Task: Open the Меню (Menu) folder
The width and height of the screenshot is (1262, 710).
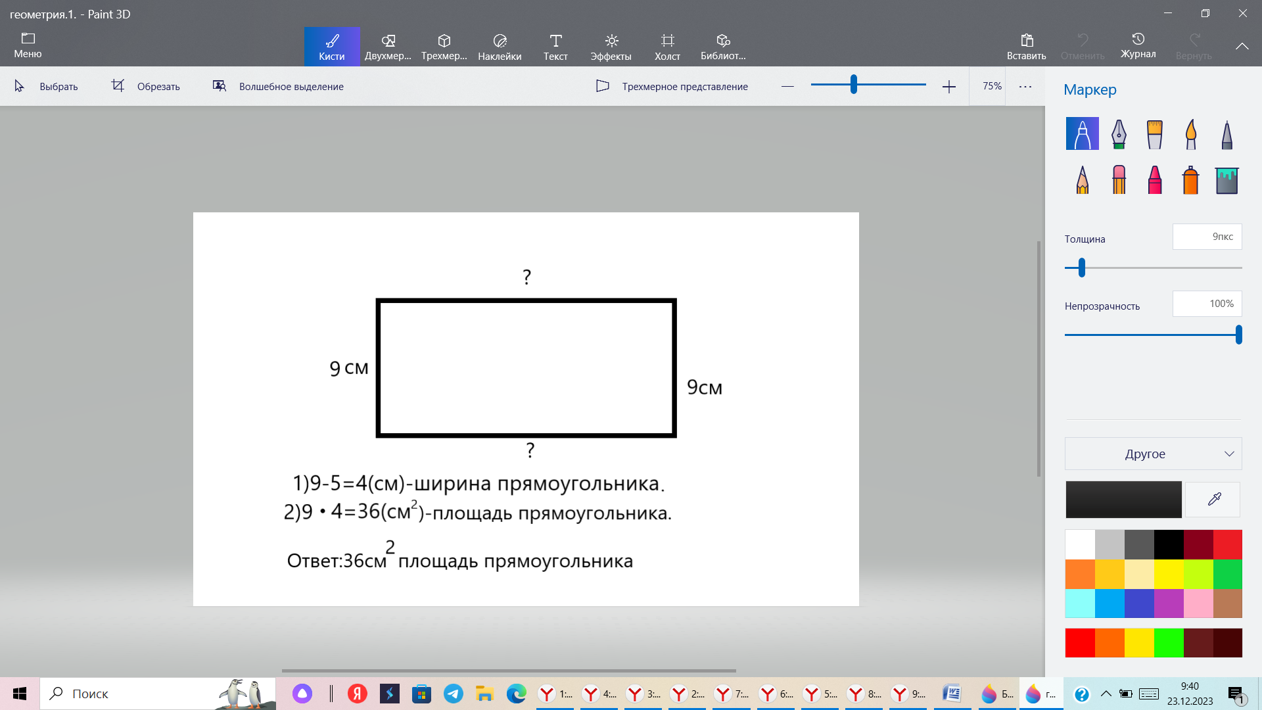Action: coord(28,45)
